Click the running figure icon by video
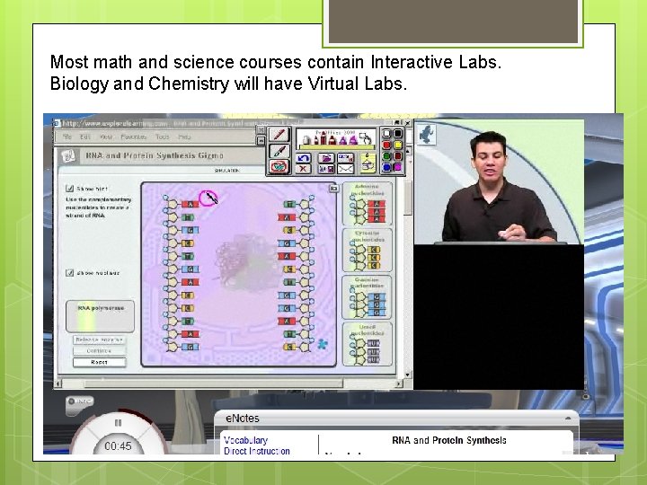 (x=427, y=133)
